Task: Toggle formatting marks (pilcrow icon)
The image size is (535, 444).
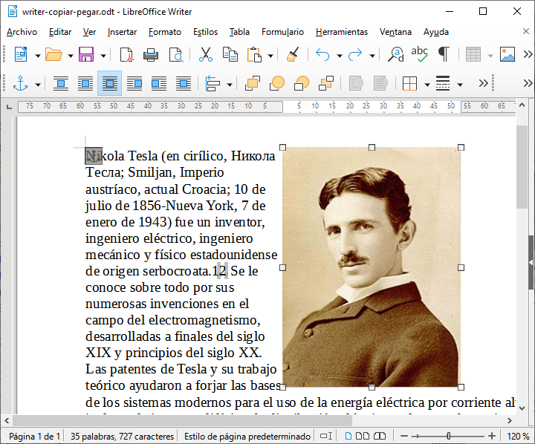Action: (x=444, y=54)
